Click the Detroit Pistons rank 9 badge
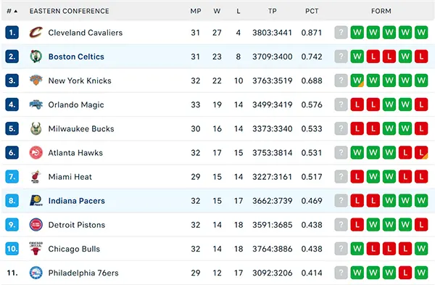 pyautogui.click(x=12, y=225)
